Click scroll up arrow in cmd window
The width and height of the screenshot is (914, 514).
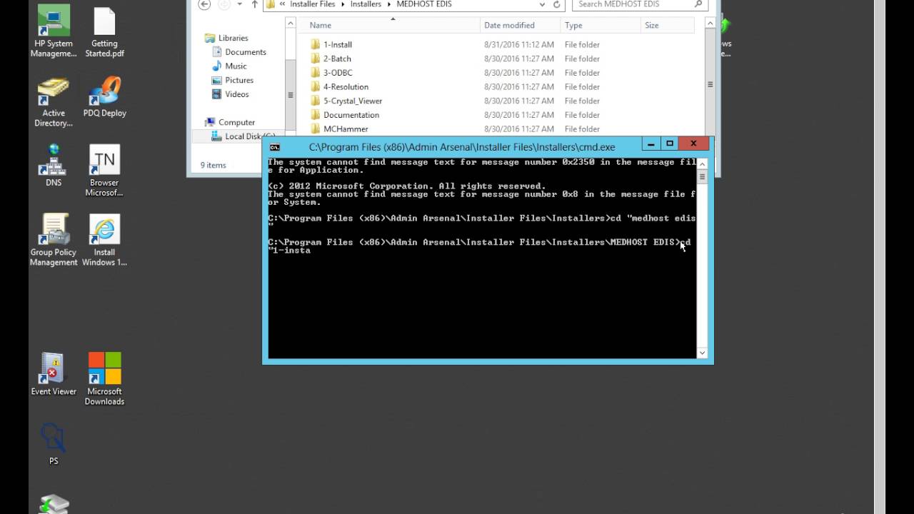pos(702,164)
